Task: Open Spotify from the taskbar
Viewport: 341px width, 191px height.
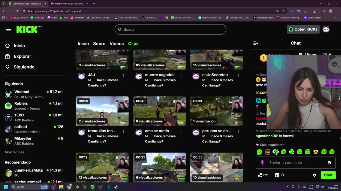Action: [x=92, y=187]
